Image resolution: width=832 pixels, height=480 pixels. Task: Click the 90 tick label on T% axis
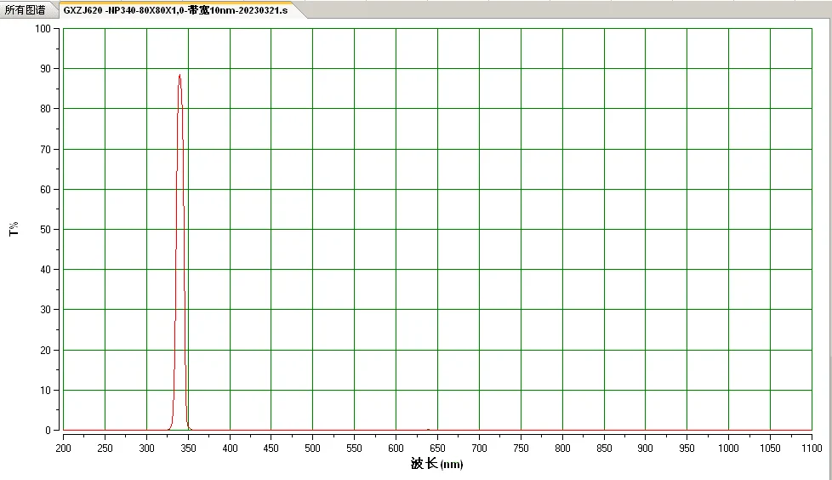pyautogui.click(x=46, y=68)
